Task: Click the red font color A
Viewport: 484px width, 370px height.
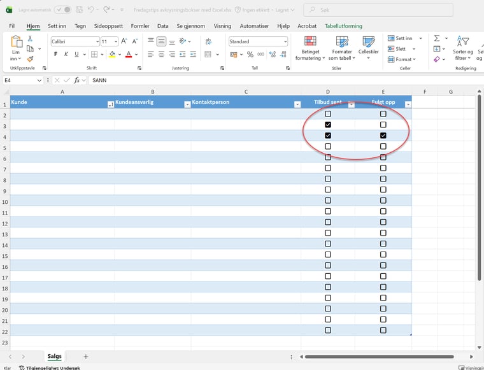Action: point(129,54)
